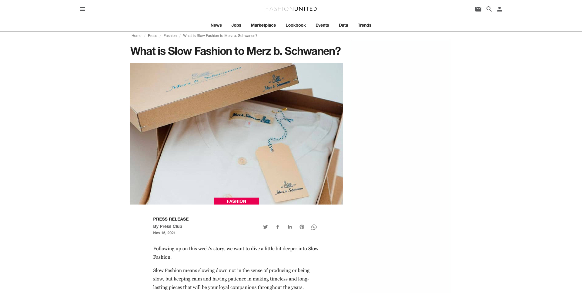Image resolution: width=582 pixels, height=295 pixels.
Task: Open the search magnifier icon
Action: [489, 9]
